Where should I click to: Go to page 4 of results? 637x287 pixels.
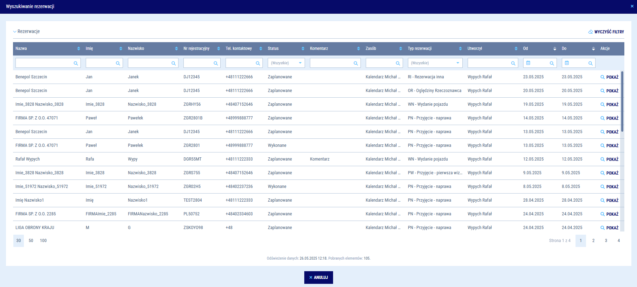(619, 241)
